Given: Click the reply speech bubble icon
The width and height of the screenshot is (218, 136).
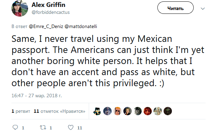Looking at the screenshot, I should pos(15,127).
